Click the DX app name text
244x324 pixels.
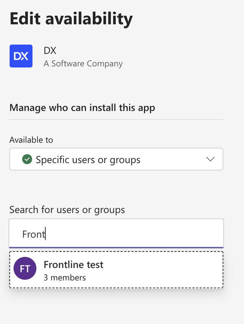tap(50, 51)
